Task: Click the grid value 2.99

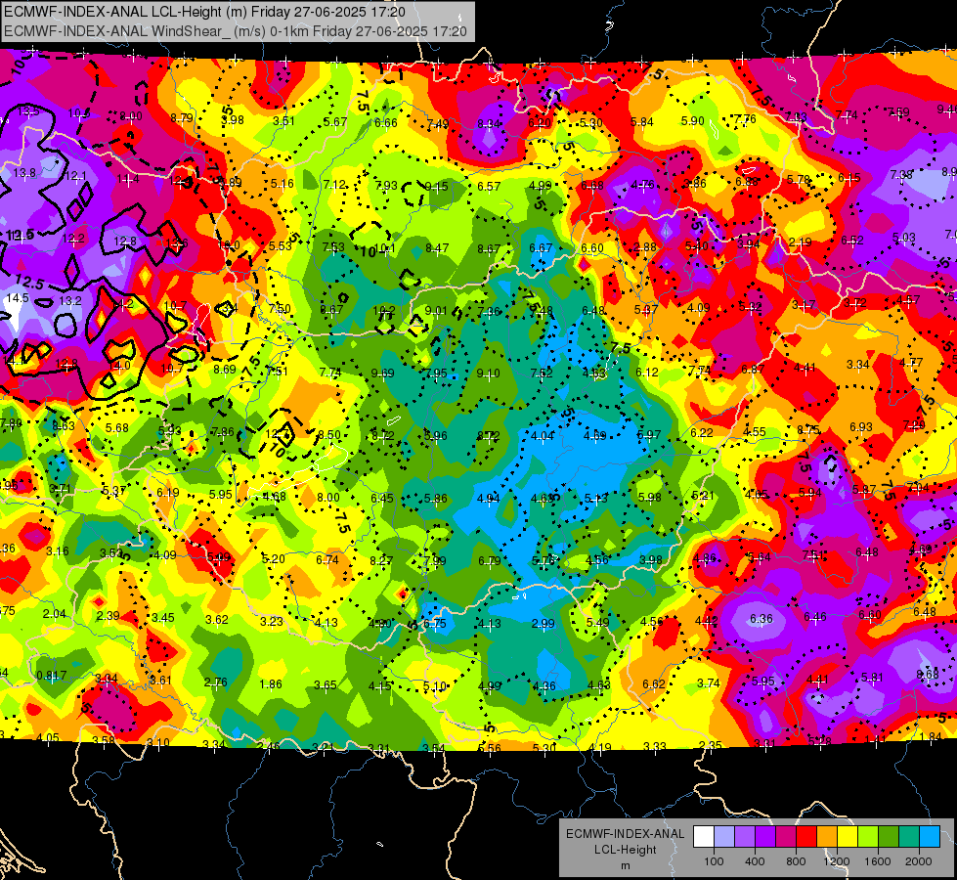Action: (x=544, y=624)
